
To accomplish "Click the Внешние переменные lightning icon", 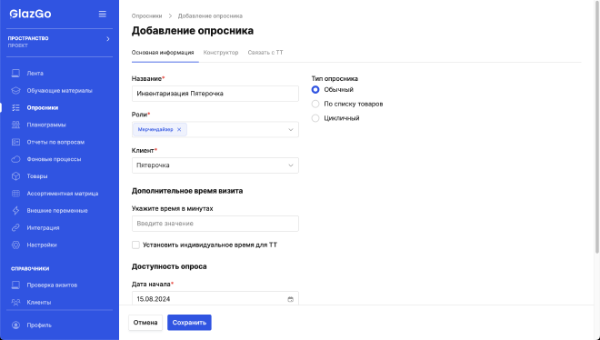I will (15, 211).
